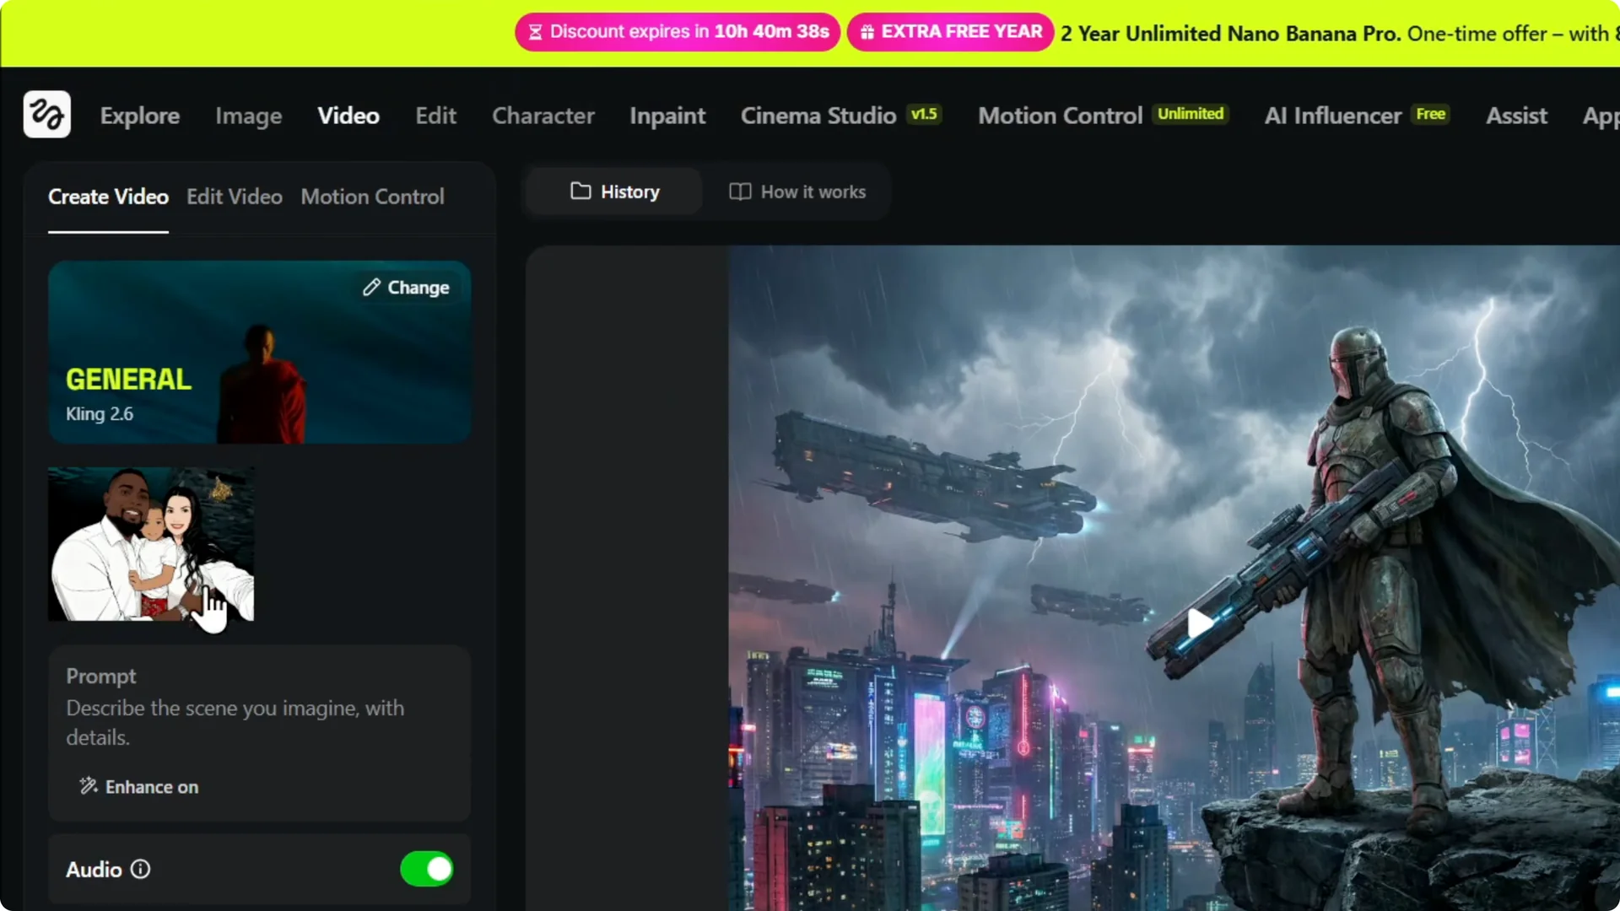The image size is (1620, 911).
Task: Disable the Audio toggle
Action: [426, 869]
